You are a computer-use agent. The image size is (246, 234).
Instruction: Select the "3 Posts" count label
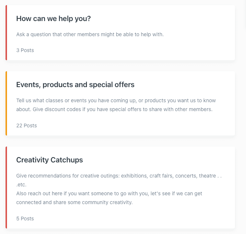25,50
